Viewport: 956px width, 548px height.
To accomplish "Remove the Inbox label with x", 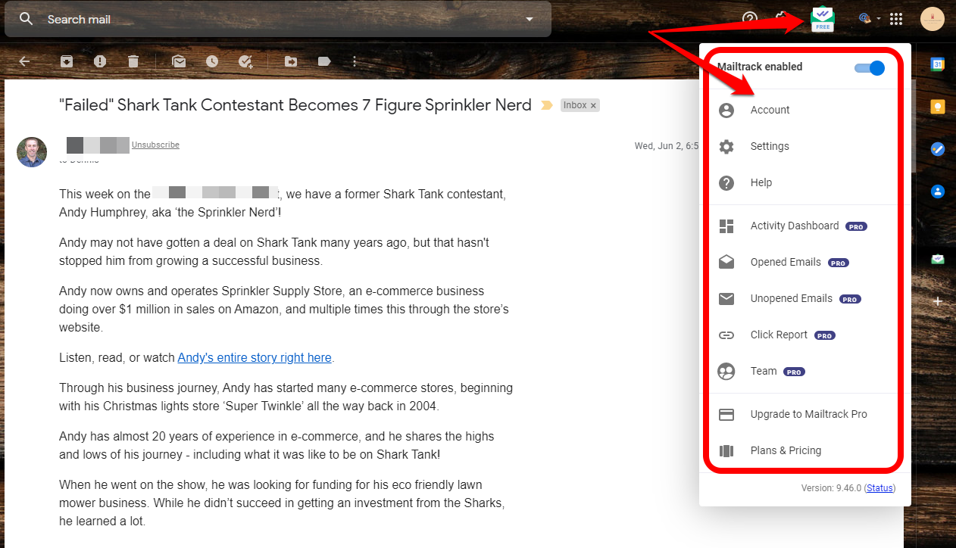I will tap(593, 105).
